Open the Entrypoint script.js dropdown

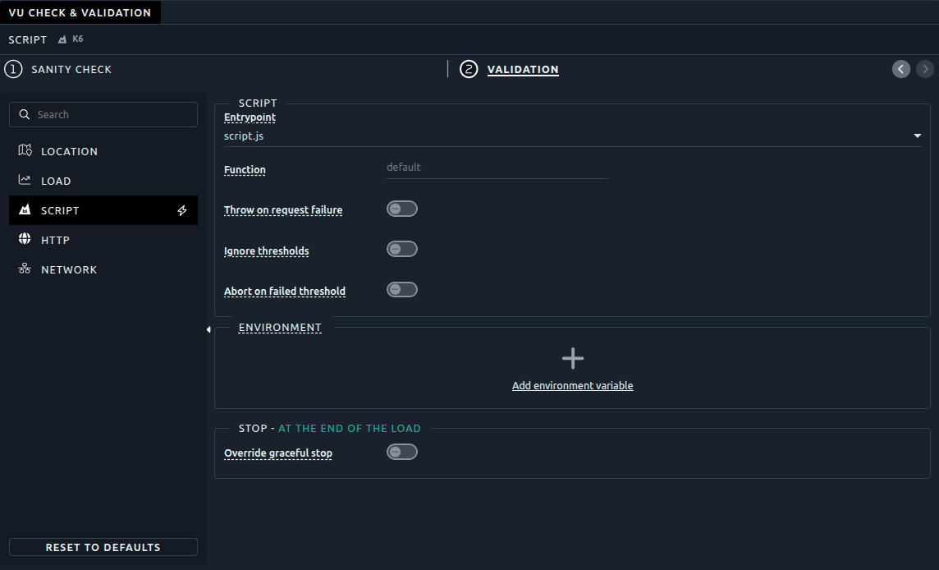point(572,136)
